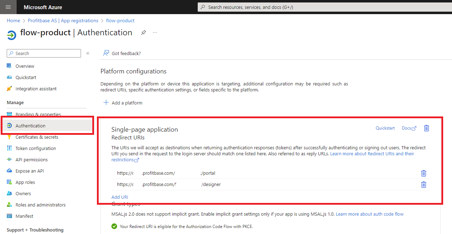Open the Quickstart link in platform card

pos(385,128)
